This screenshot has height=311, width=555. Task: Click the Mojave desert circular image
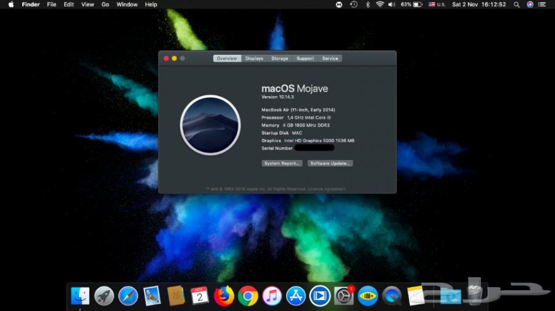point(211,125)
